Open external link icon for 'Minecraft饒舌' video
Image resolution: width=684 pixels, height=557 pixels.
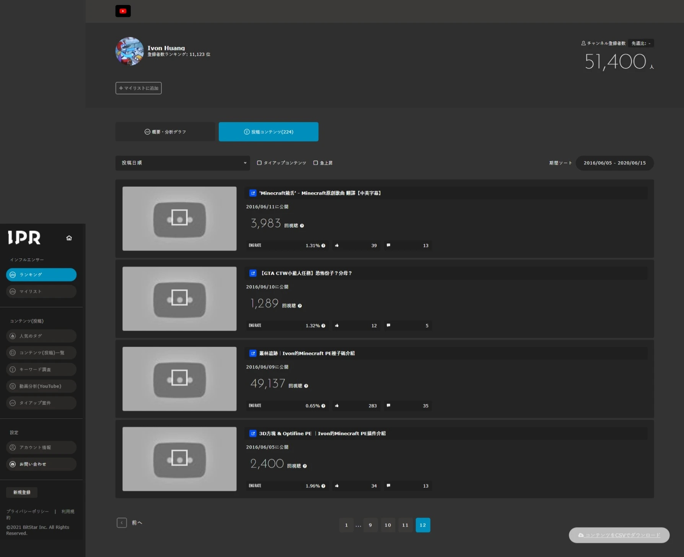click(x=253, y=193)
